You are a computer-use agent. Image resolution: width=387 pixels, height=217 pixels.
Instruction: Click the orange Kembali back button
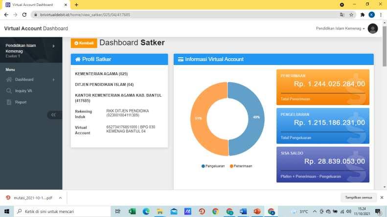(x=84, y=43)
